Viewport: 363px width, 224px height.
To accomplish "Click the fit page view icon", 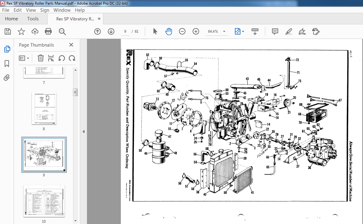I will (x=238, y=31).
